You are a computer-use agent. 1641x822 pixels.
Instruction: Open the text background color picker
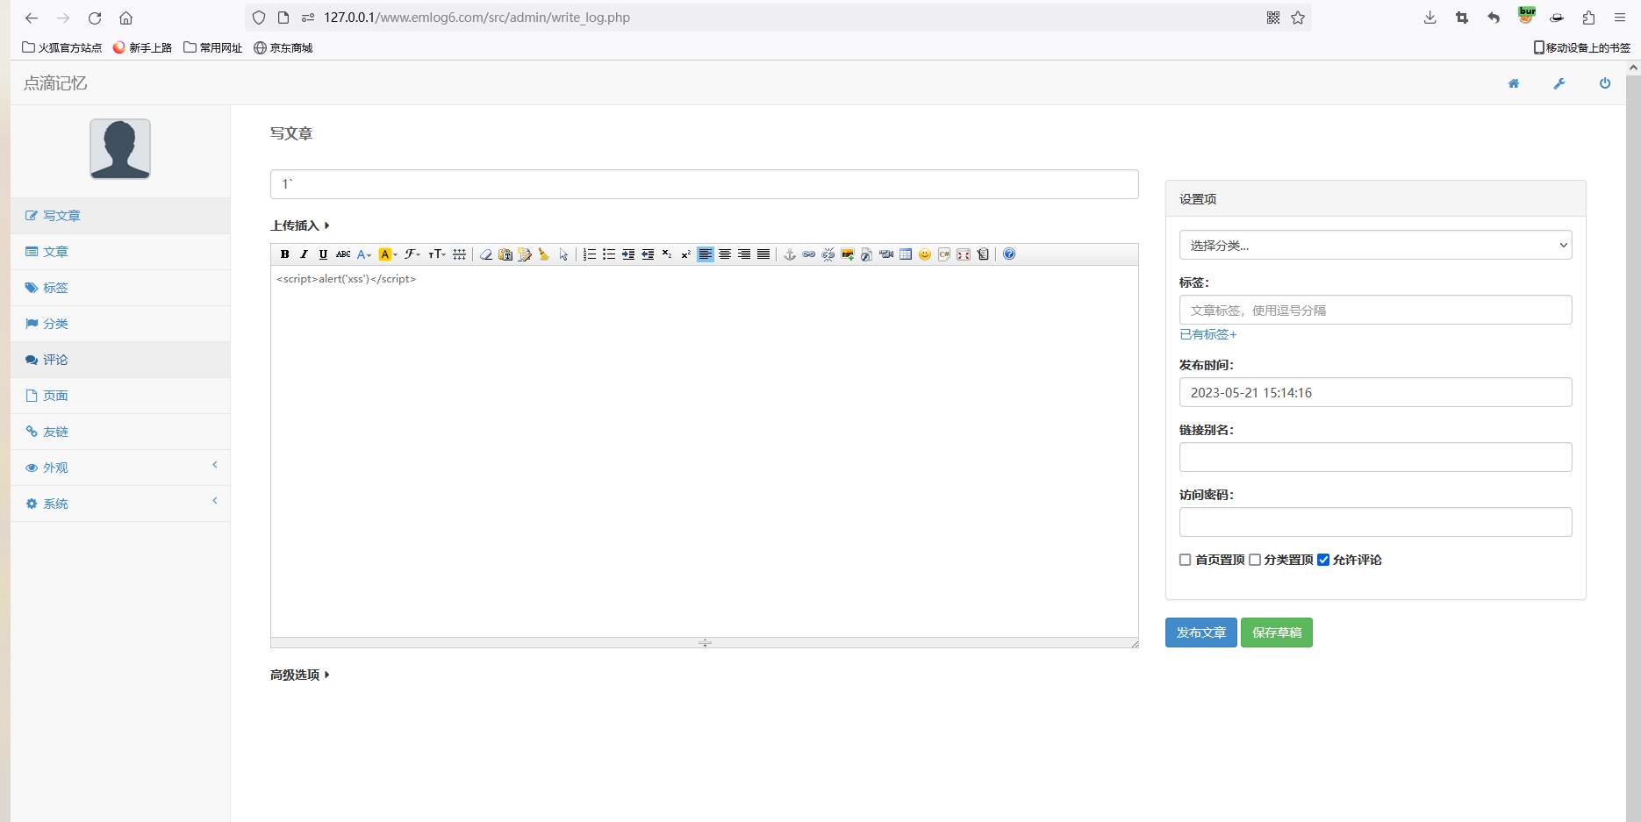click(x=388, y=254)
